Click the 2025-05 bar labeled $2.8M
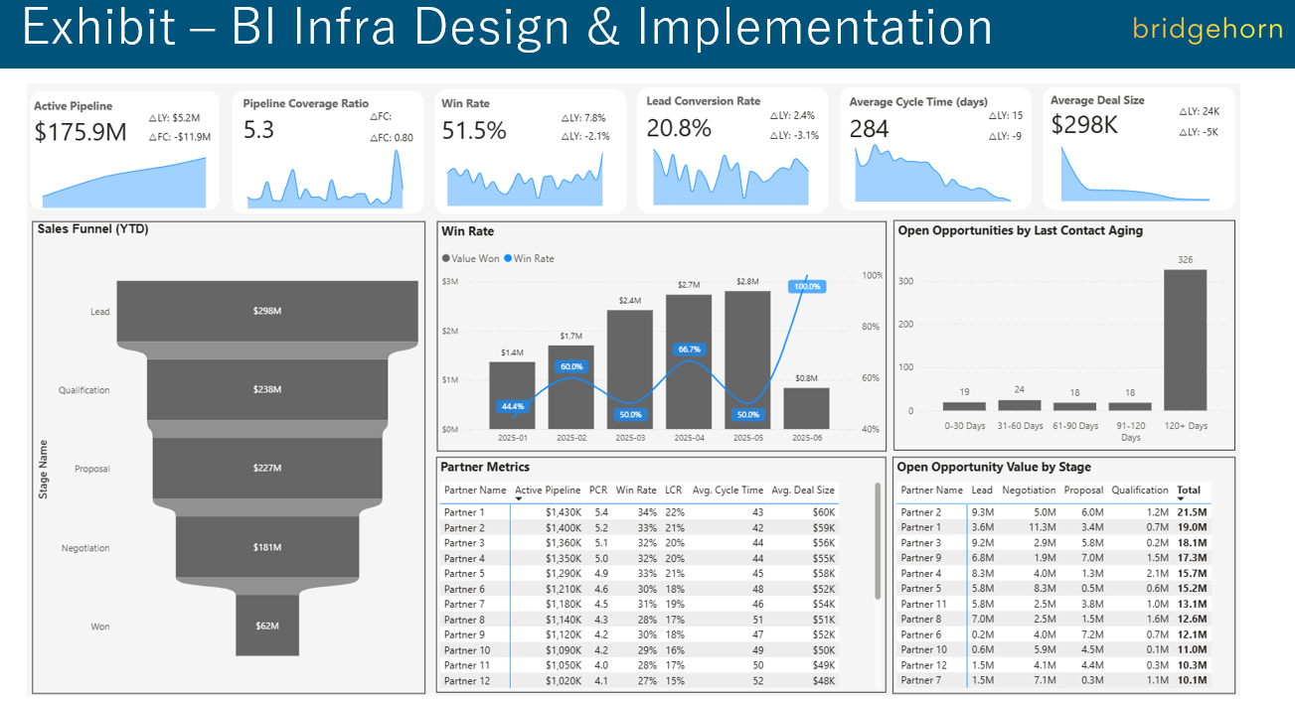 point(747,359)
